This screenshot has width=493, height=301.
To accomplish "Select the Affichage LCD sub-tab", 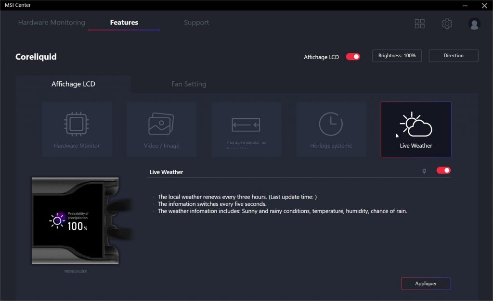I will [73, 84].
